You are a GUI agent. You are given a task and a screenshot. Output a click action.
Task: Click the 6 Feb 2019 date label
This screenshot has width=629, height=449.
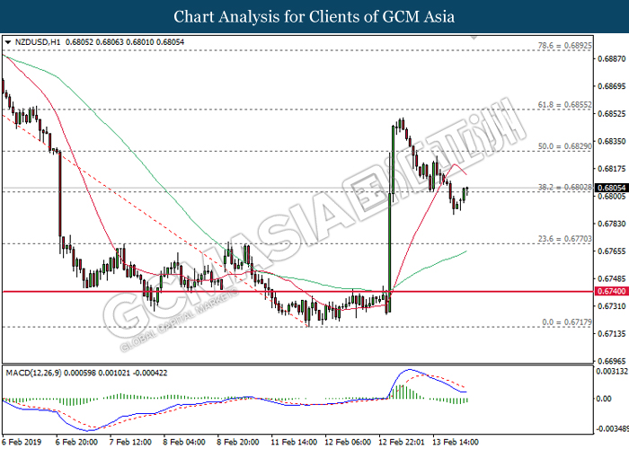point(22,442)
